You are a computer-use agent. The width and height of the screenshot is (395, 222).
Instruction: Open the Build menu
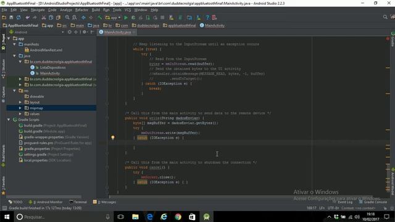point(96,10)
